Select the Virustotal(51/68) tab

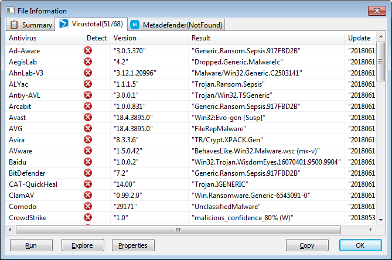(x=91, y=24)
